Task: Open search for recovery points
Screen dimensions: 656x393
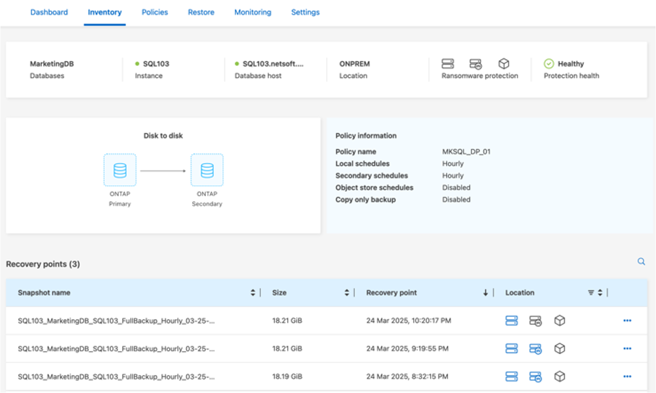Action: [x=641, y=262]
